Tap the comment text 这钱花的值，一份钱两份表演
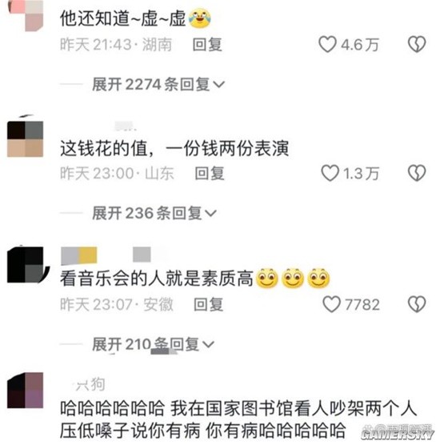This screenshot has width=440, height=445. click(x=174, y=148)
